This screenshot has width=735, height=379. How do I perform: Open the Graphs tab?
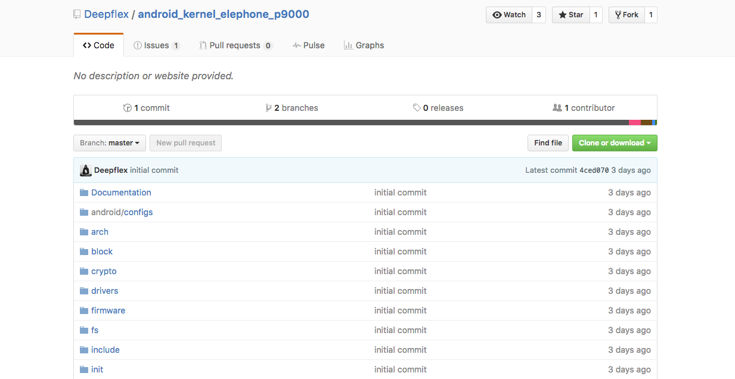click(364, 45)
